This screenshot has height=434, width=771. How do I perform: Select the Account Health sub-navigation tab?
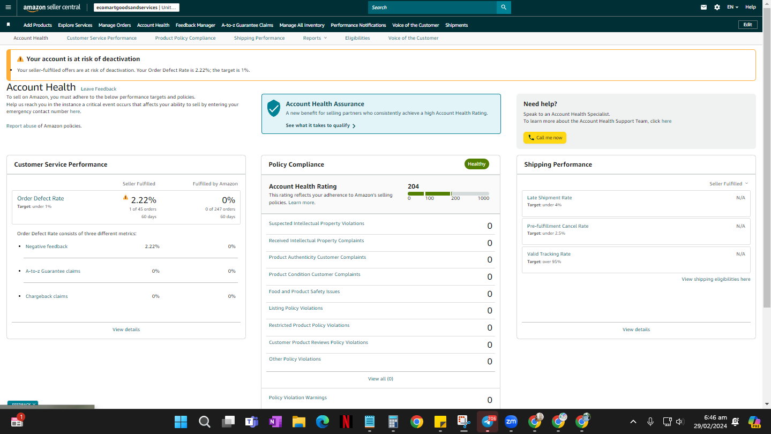point(31,38)
